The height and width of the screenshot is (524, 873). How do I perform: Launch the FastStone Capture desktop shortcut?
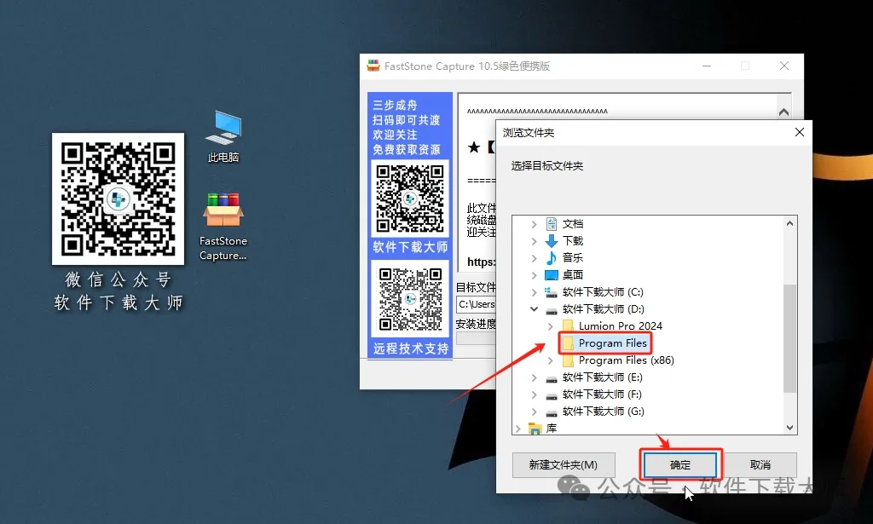(223, 207)
